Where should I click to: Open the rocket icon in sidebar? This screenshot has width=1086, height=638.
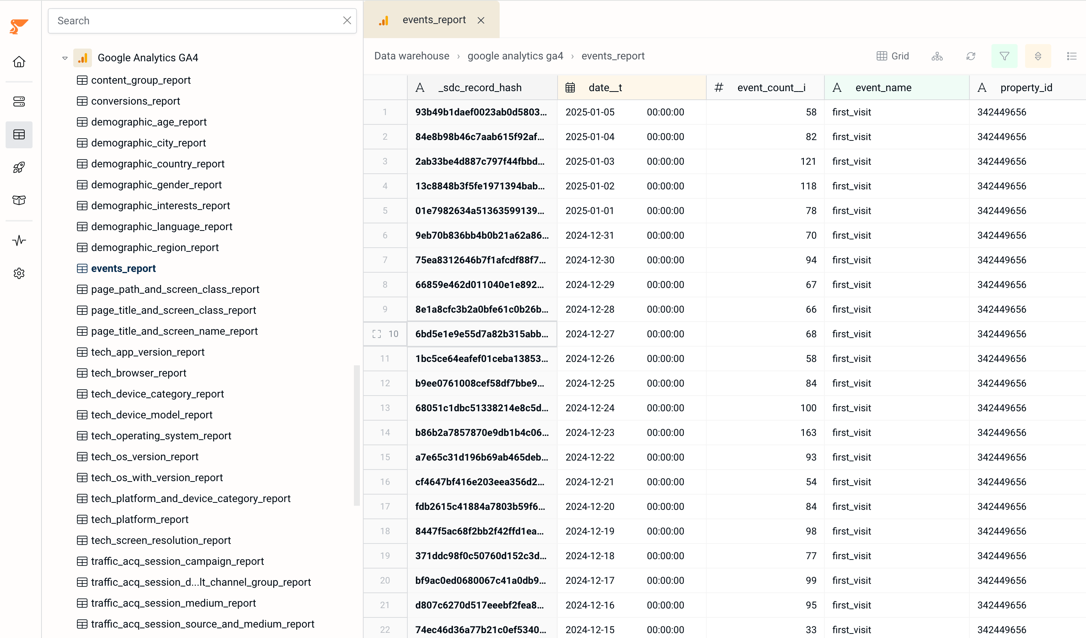coord(19,167)
